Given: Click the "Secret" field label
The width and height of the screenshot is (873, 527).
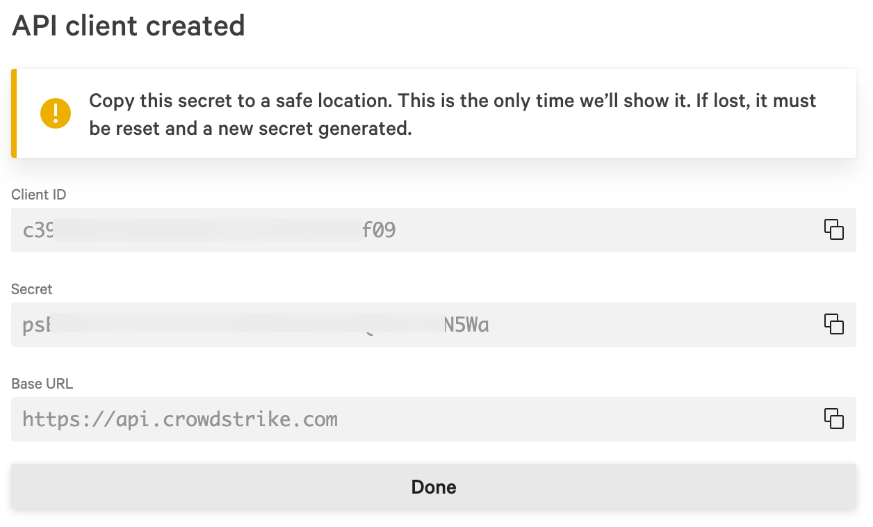Looking at the screenshot, I should click(32, 289).
